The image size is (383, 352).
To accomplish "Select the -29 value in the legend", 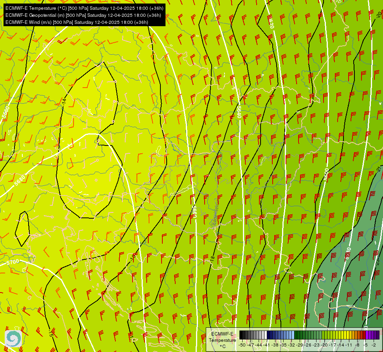I will pyautogui.click(x=300, y=345).
